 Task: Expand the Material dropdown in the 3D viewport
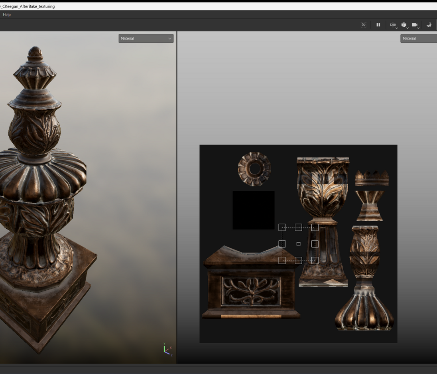pos(146,38)
